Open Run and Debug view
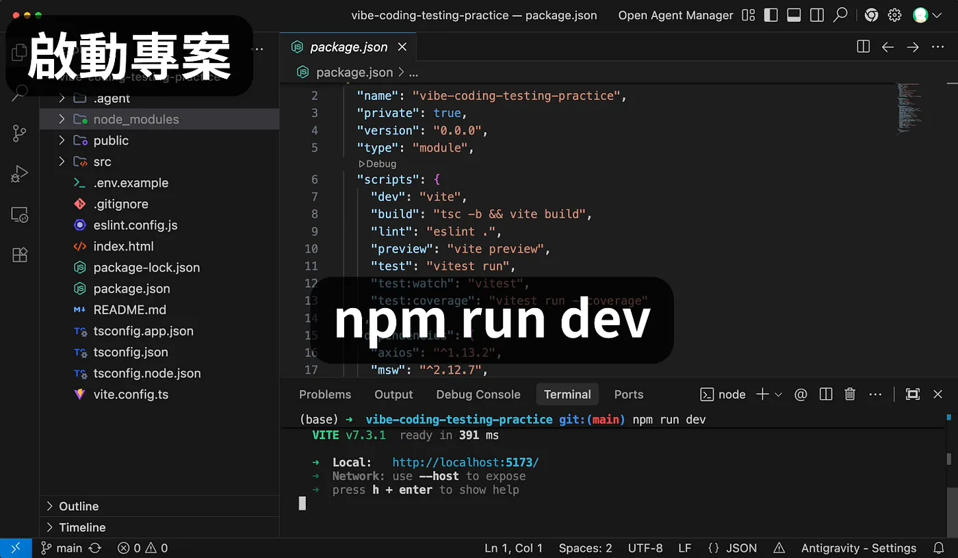This screenshot has width=958, height=558. click(x=19, y=174)
